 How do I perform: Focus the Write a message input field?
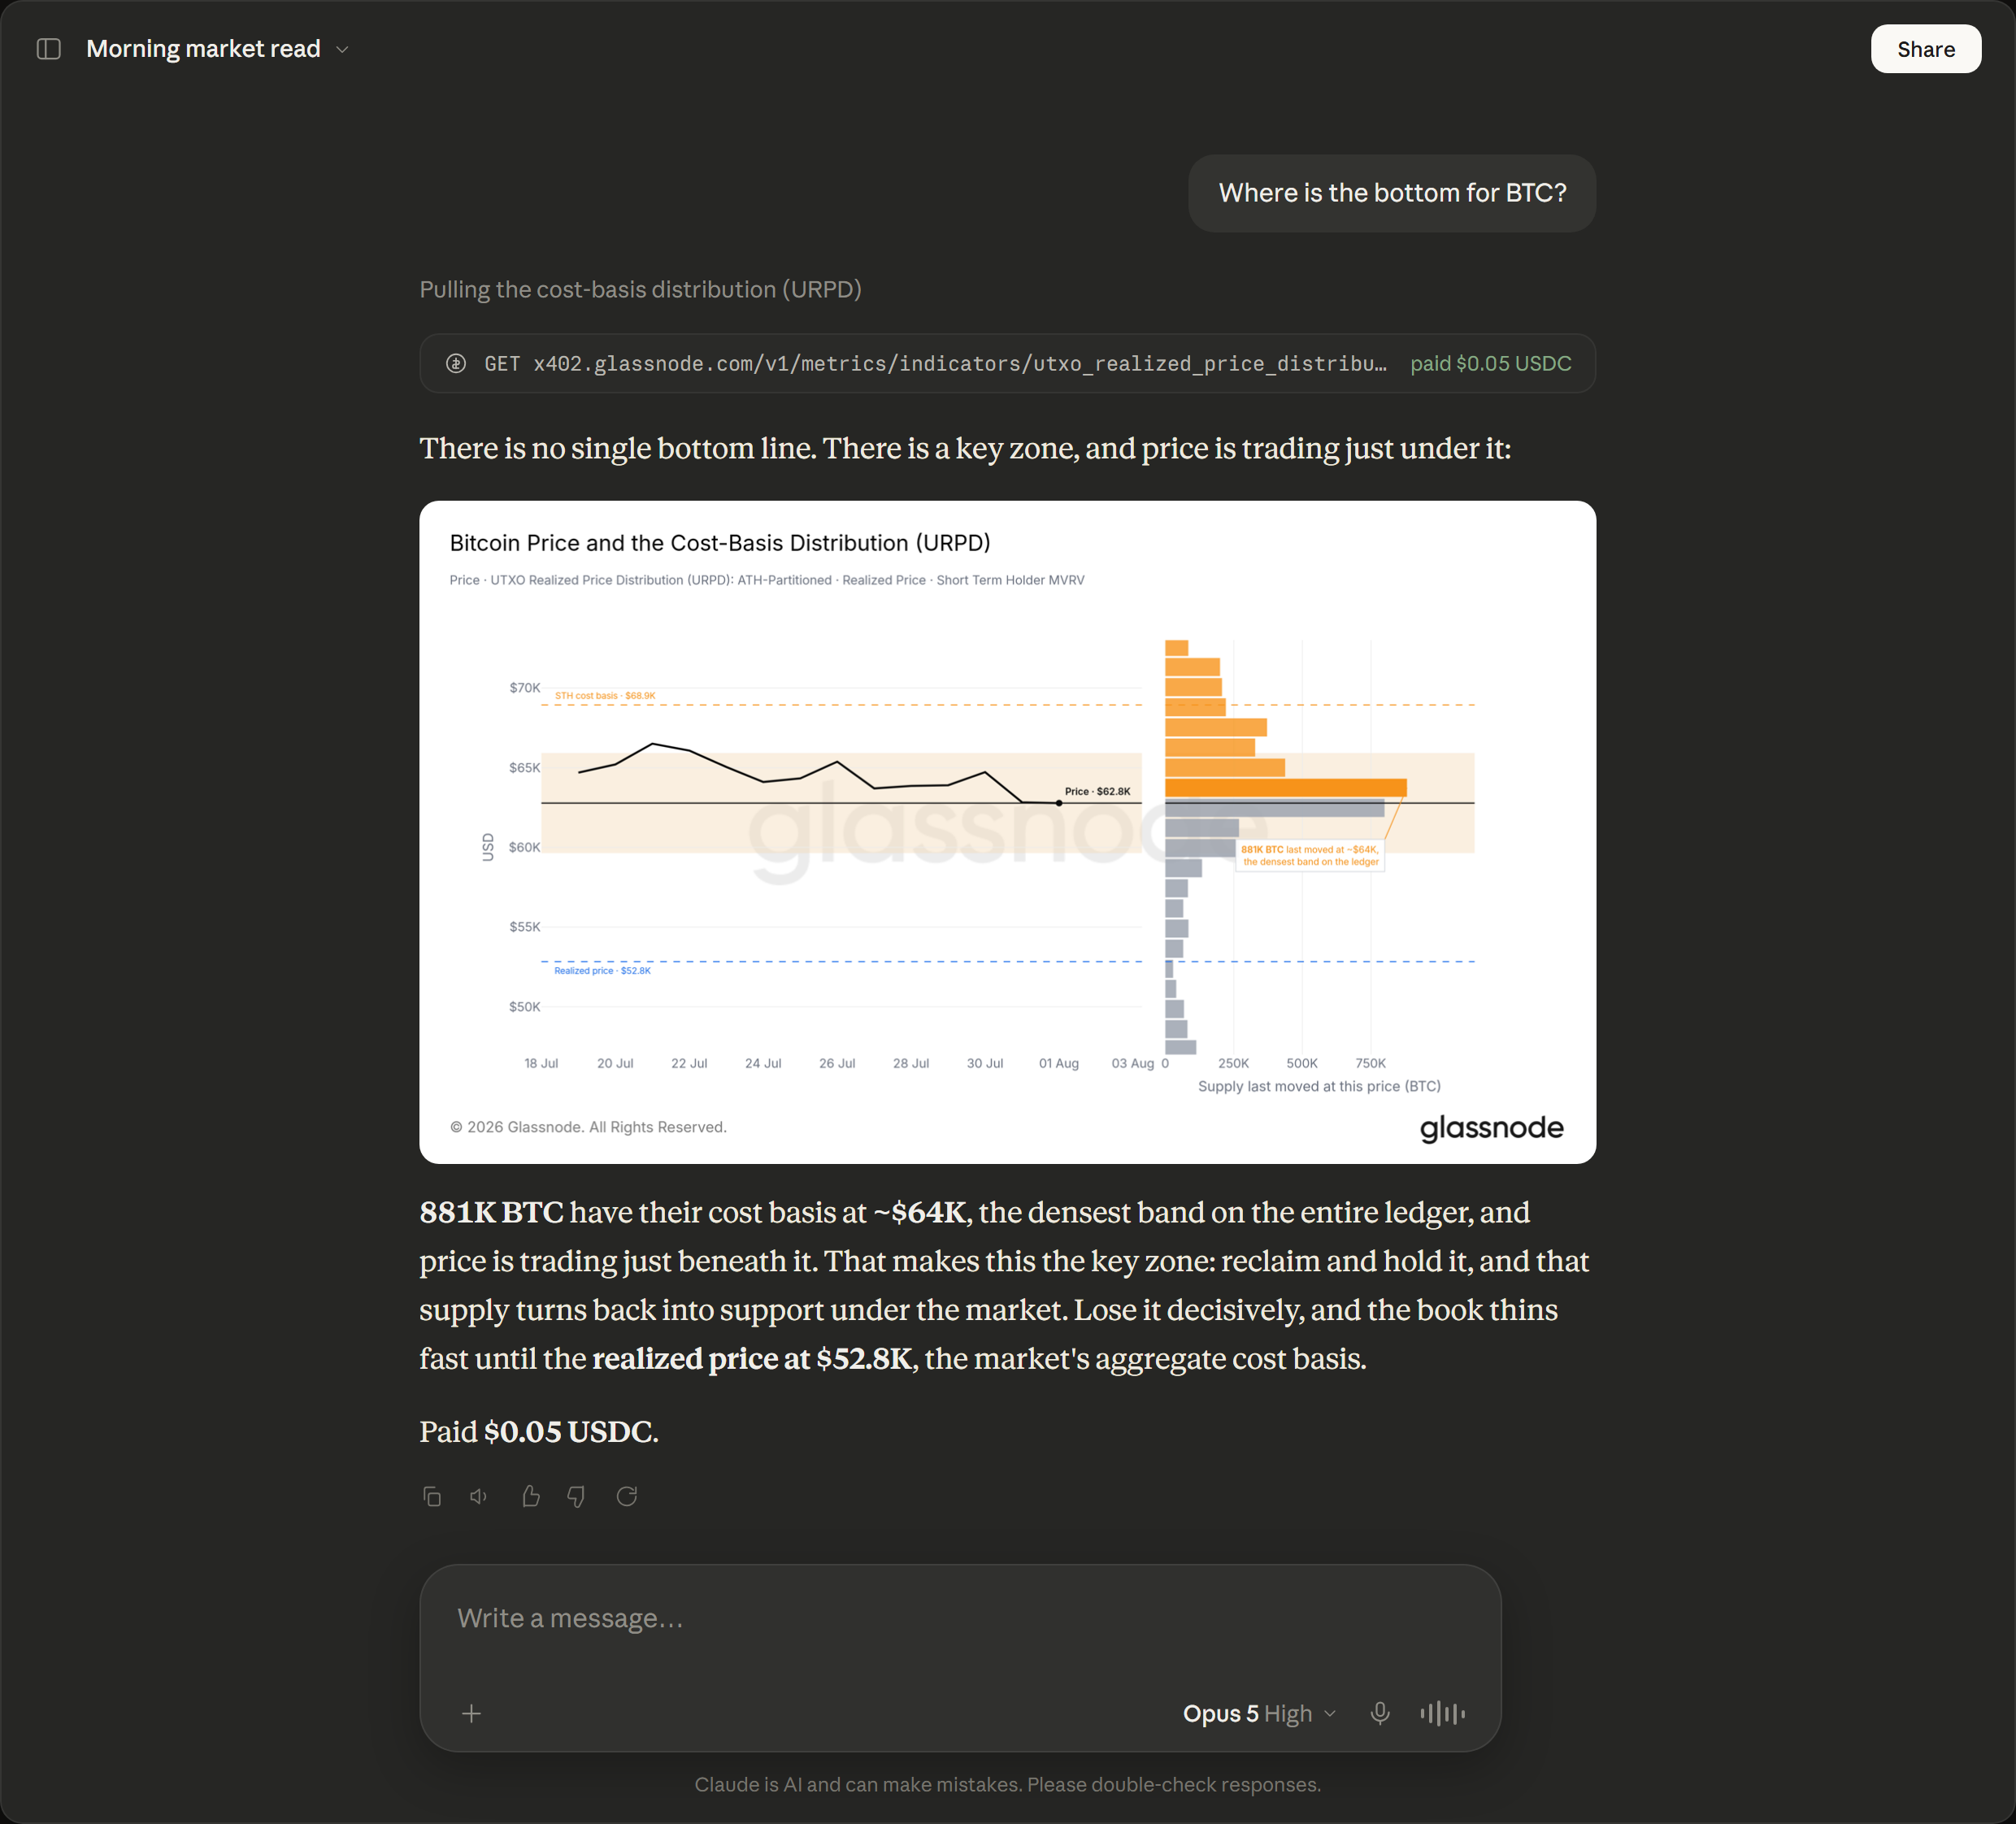[x=960, y=1618]
